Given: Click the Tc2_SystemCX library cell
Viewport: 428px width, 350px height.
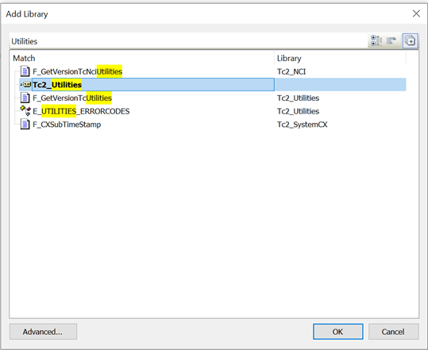Looking at the screenshot, I should (x=303, y=125).
